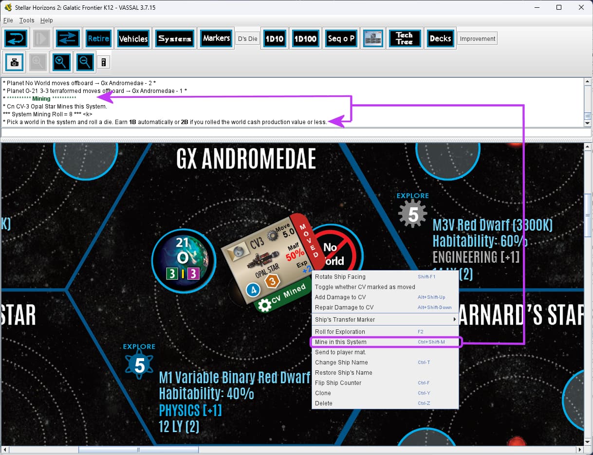Image resolution: width=593 pixels, height=455 pixels.
Task: Choose Repair Damage to CV
Action: [x=385, y=308]
